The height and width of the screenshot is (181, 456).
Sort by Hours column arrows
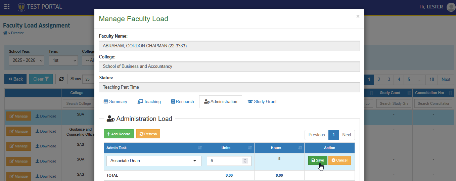pyautogui.click(x=300, y=148)
